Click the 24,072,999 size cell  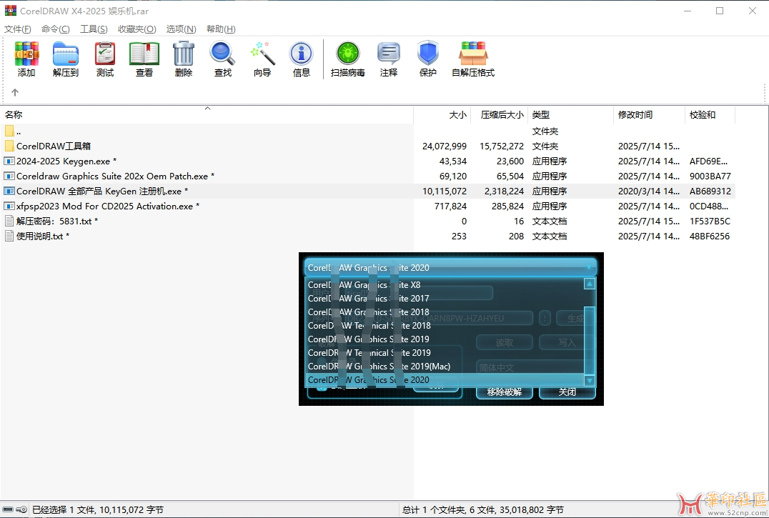click(445, 146)
